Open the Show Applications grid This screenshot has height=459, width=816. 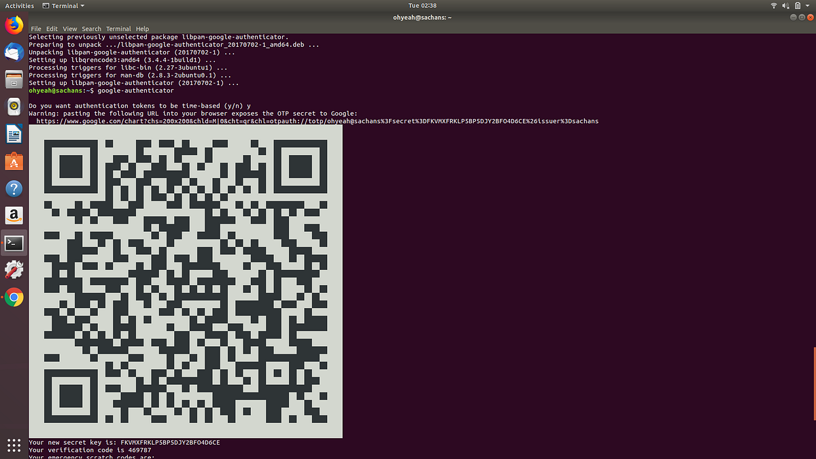click(14, 445)
